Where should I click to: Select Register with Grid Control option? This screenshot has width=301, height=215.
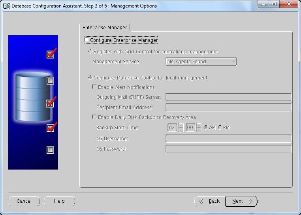point(90,52)
